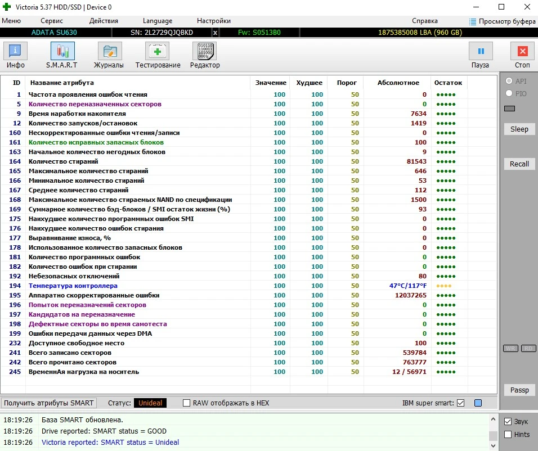Click the Sleep button

519,129
